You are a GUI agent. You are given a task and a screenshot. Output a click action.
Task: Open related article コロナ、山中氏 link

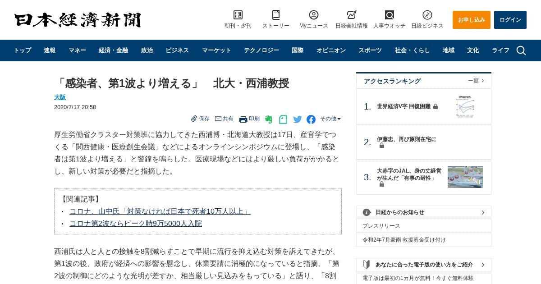click(160, 211)
